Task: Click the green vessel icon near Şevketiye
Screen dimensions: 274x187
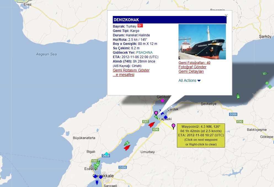Action: click(238, 96)
